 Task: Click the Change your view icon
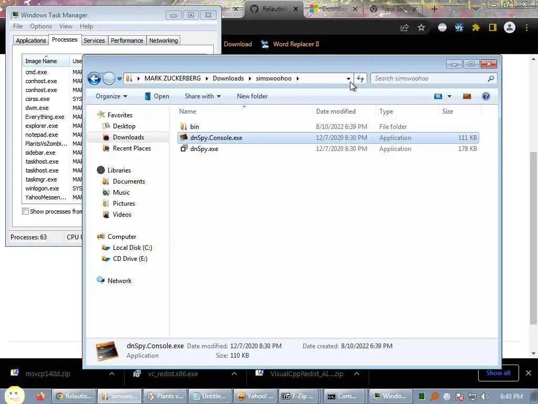pos(438,96)
